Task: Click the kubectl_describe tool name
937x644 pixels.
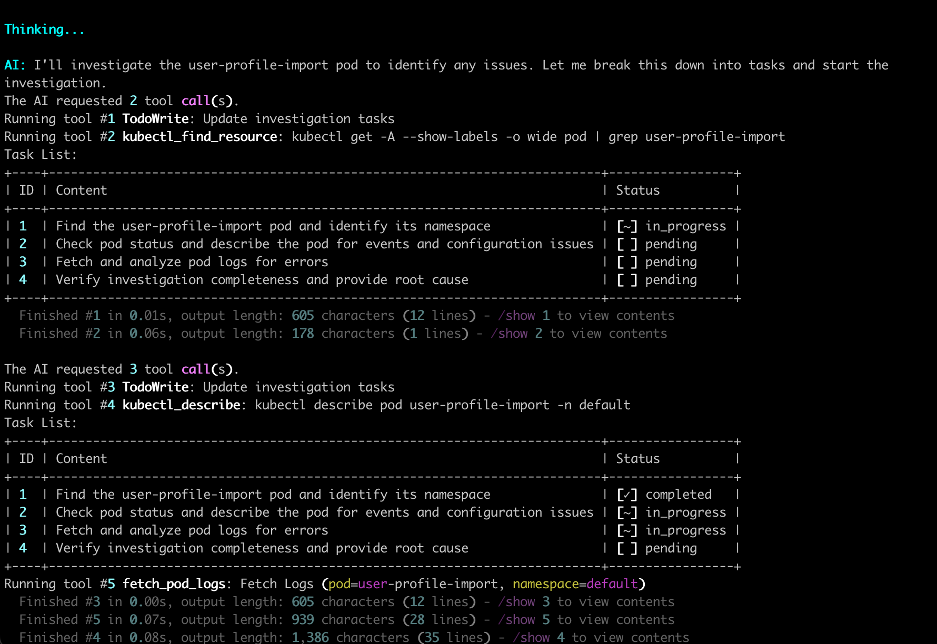Action: [x=181, y=405]
